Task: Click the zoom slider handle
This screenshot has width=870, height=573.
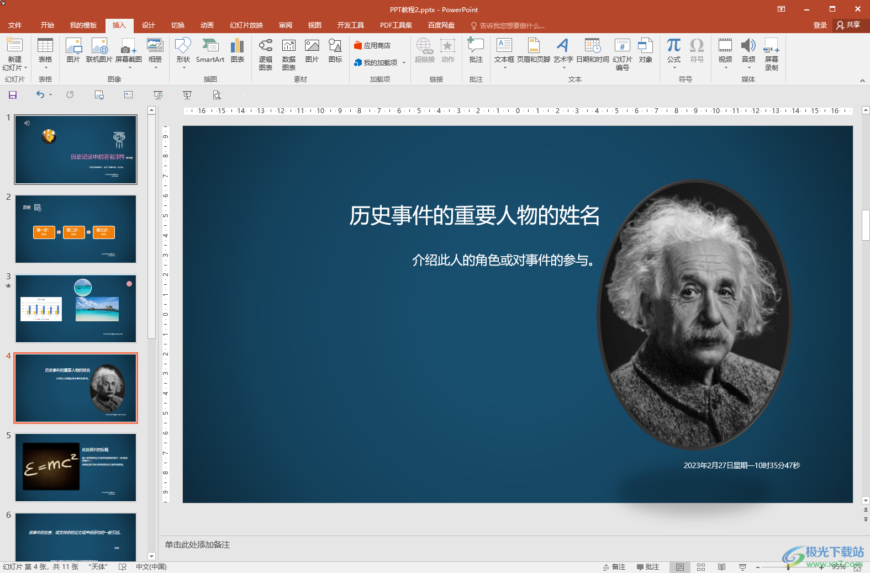Action: (x=788, y=567)
